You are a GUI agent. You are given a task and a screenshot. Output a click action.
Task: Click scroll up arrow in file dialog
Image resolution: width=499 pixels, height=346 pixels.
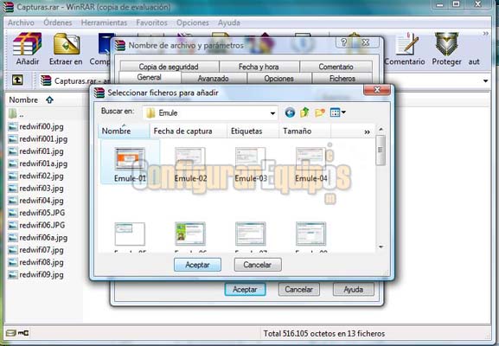pos(381,129)
